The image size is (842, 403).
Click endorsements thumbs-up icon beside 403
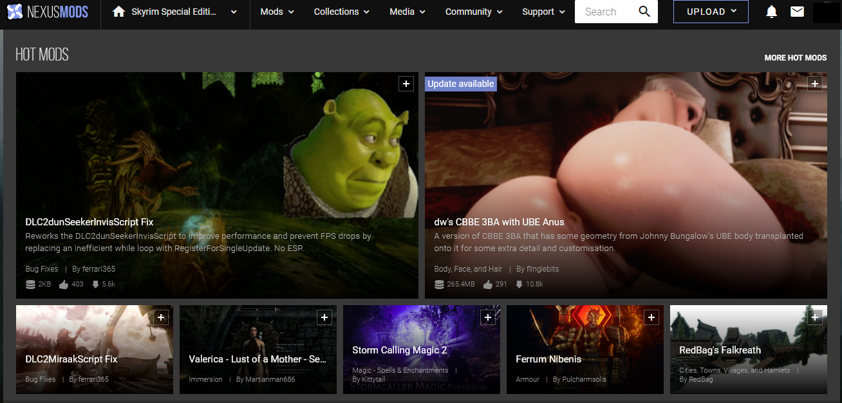(x=64, y=284)
